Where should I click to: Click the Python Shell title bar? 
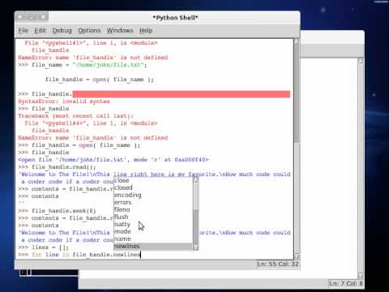click(175, 18)
